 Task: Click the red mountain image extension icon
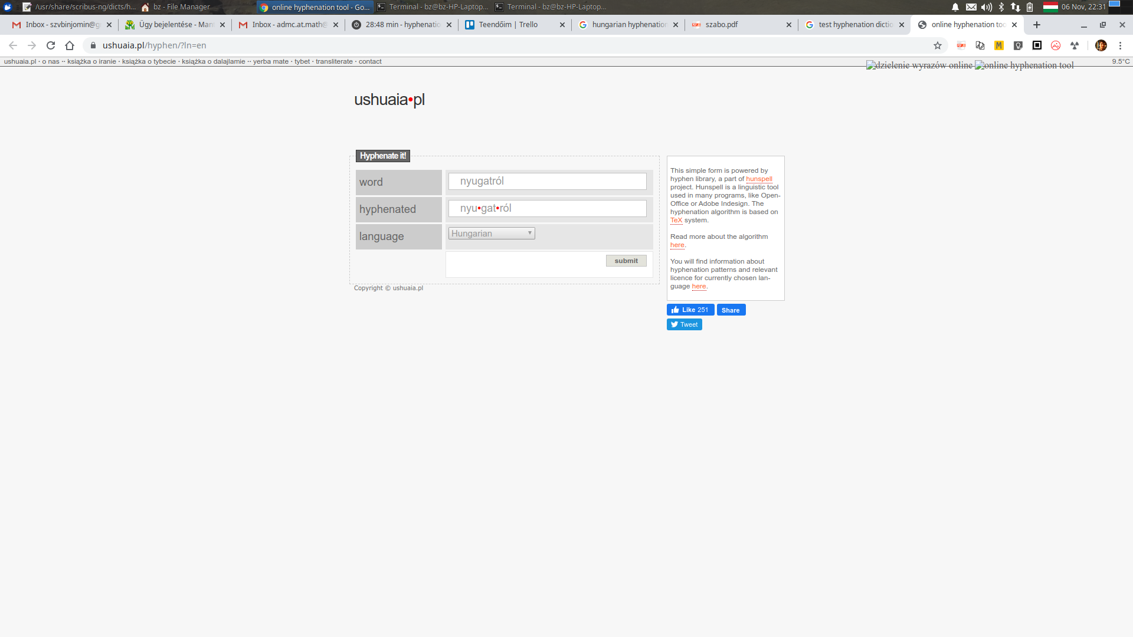pos(1056,45)
